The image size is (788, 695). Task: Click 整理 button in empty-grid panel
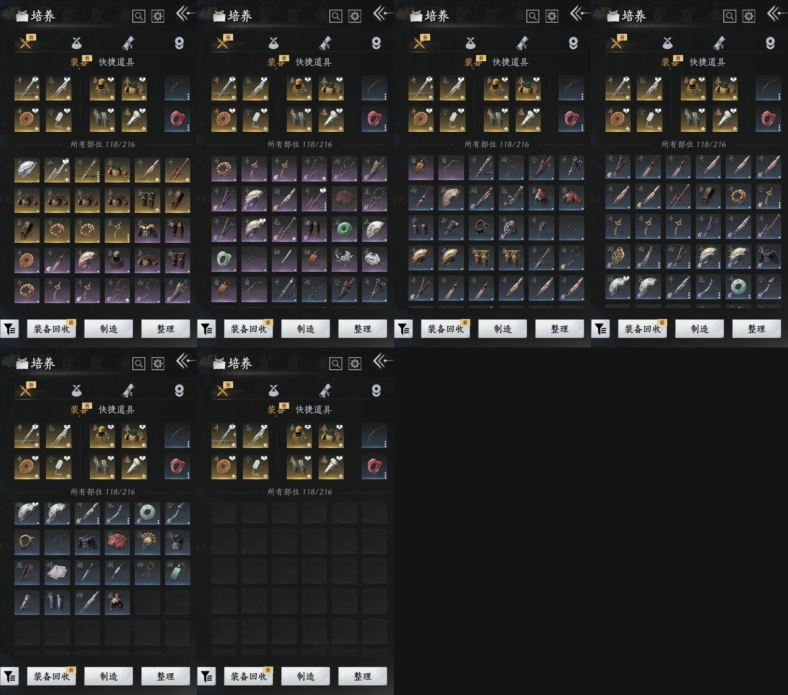coord(363,677)
